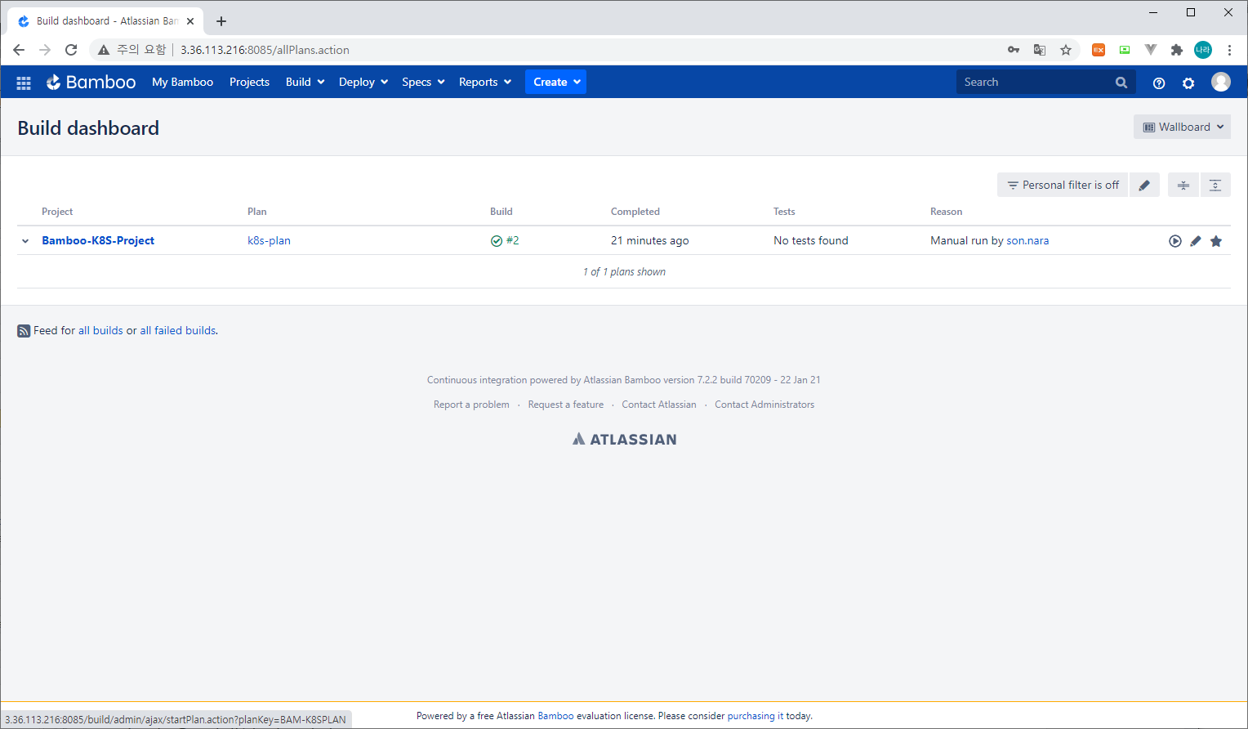Open the help question mark menu
The height and width of the screenshot is (729, 1248).
tap(1159, 83)
